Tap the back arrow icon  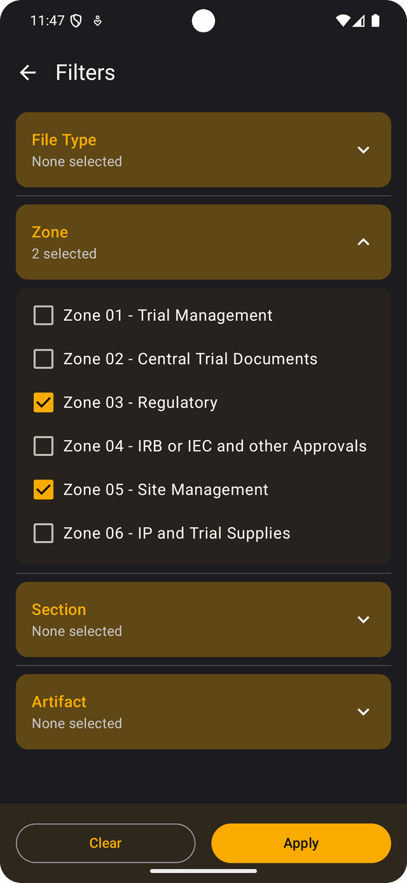(x=28, y=73)
